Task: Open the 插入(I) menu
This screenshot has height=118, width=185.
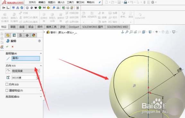Action: (61, 2)
